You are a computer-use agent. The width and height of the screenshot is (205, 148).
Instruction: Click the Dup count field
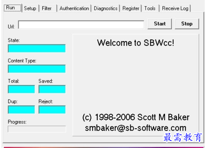(x=21, y=110)
